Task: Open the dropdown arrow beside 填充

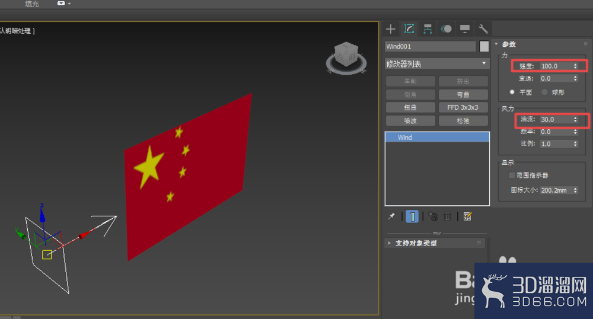Action: [x=69, y=4]
